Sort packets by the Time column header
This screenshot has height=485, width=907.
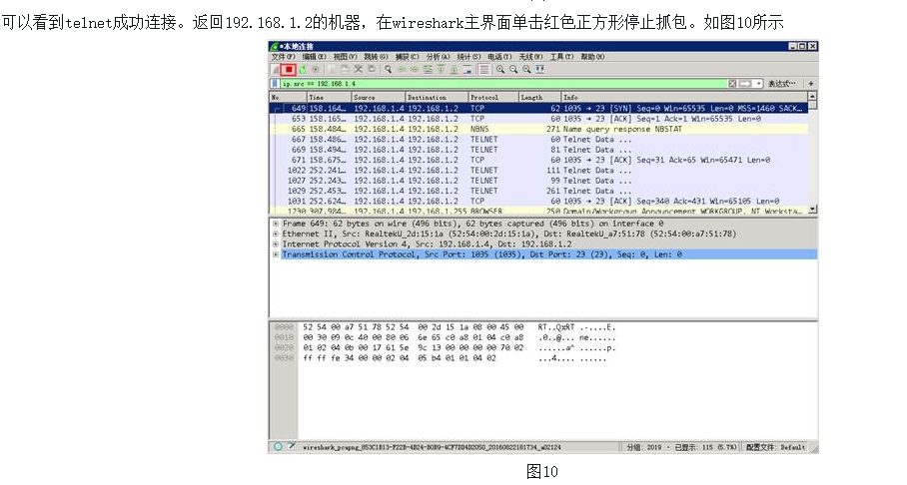[x=329, y=97]
